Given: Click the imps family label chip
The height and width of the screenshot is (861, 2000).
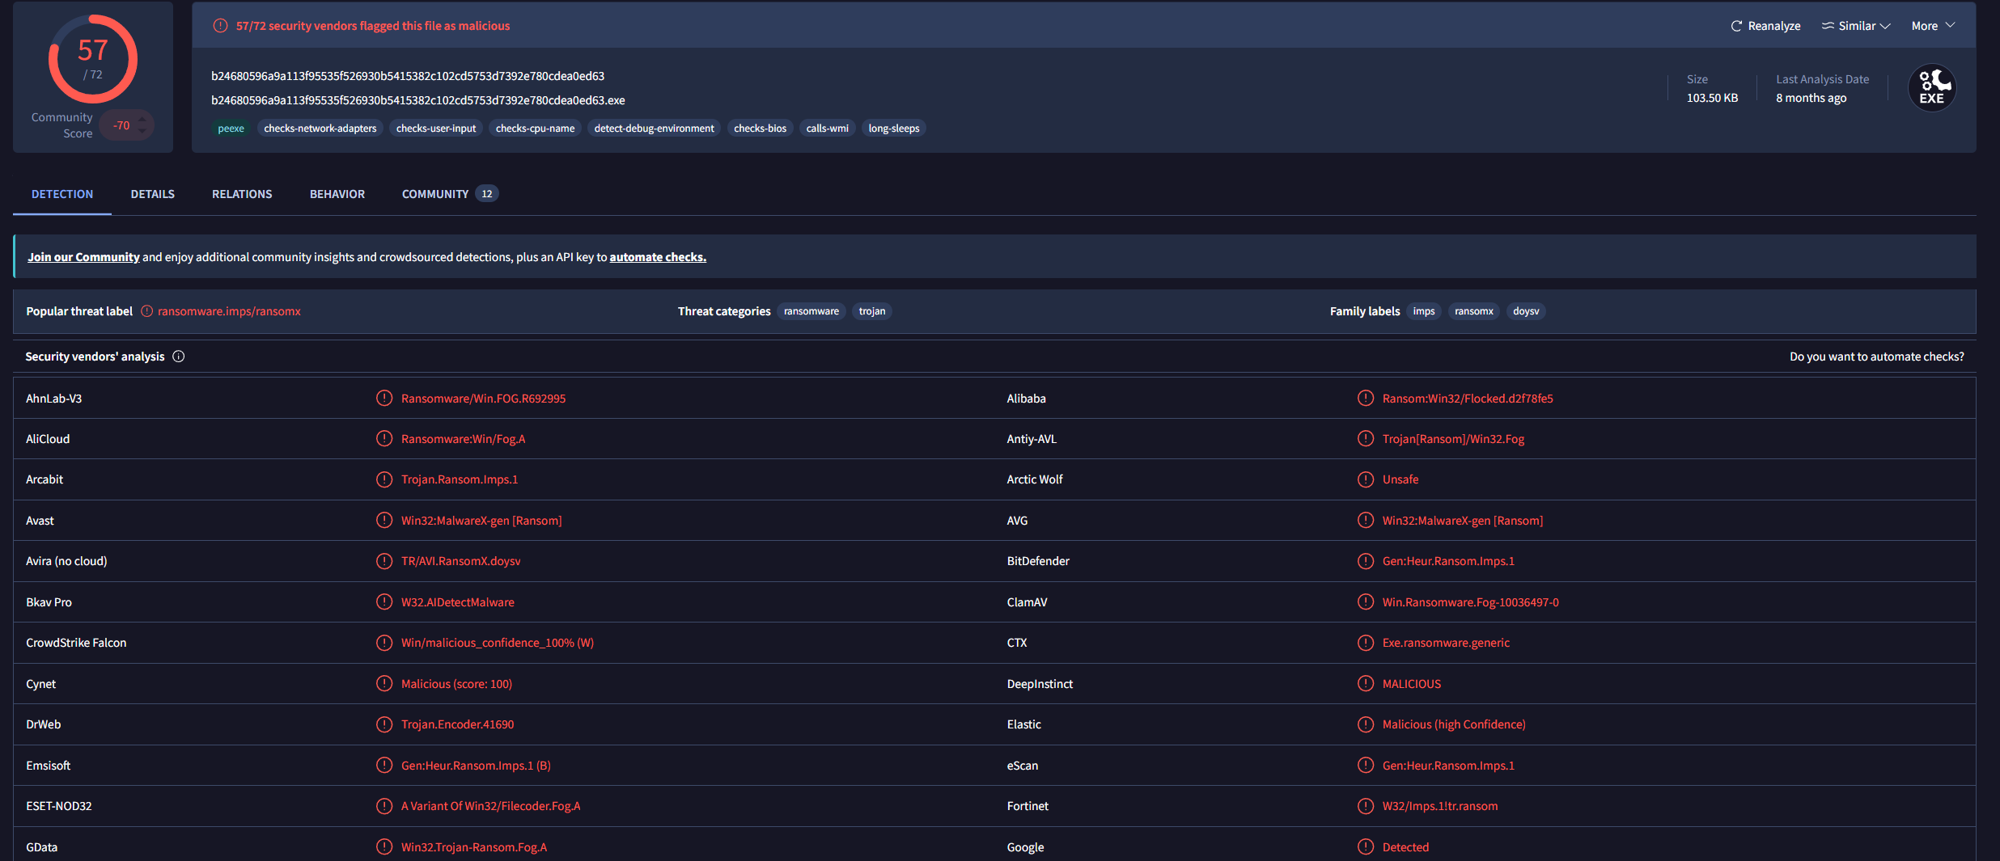Looking at the screenshot, I should [x=1424, y=311].
